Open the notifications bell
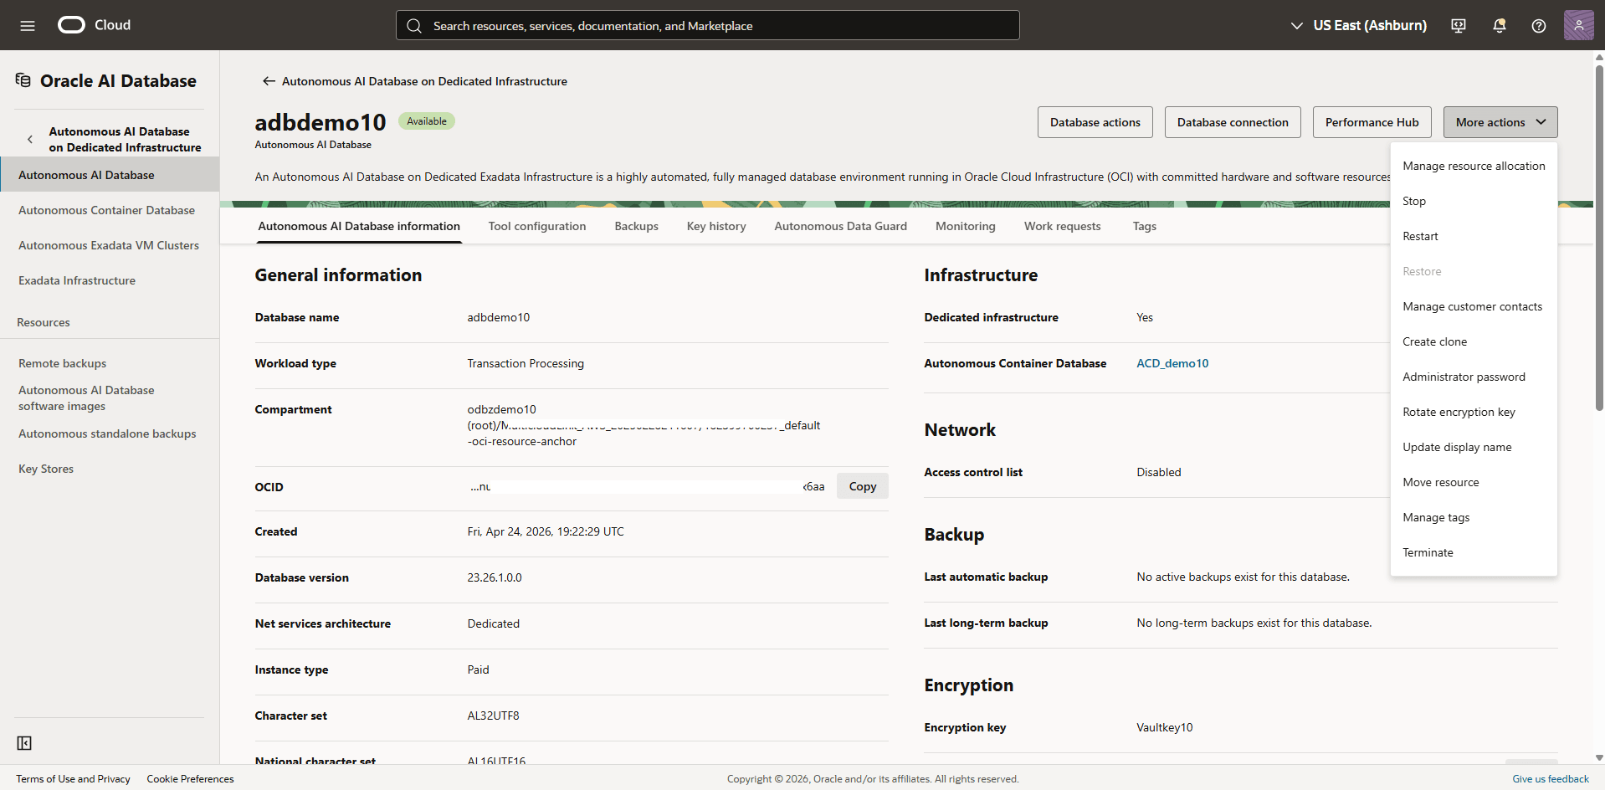Image resolution: width=1605 pixels, height=790 pixels. [1500, 25]
